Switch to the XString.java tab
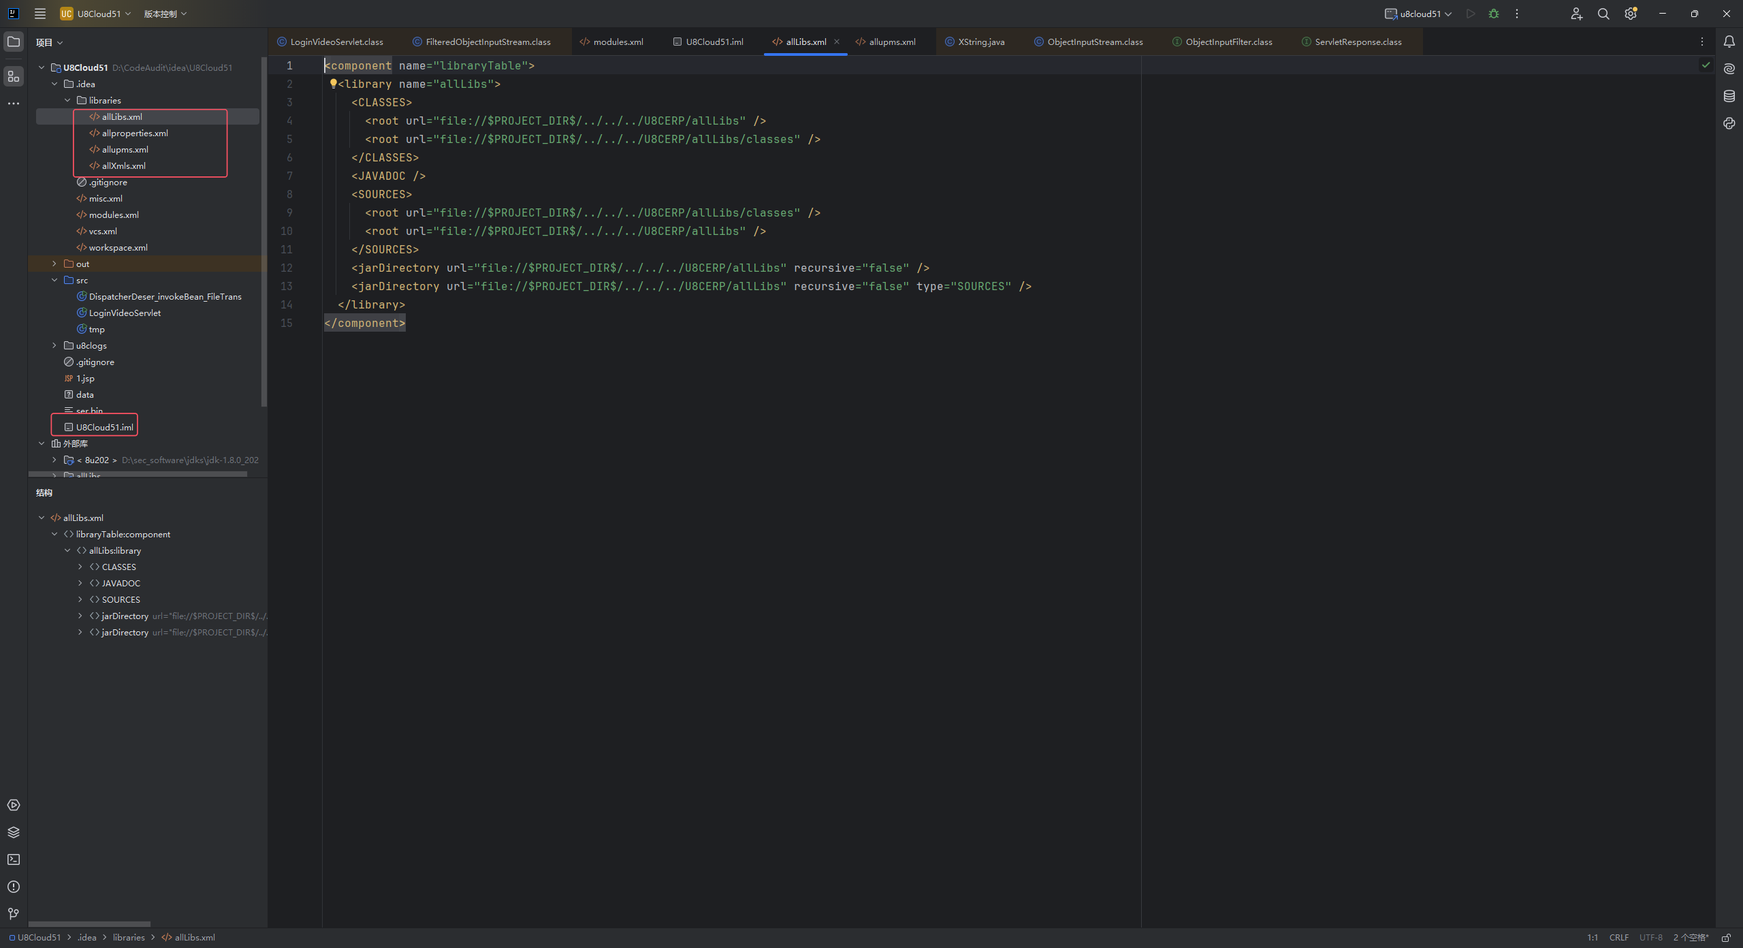This screenshot has width=1743, height=948. pos(980,42)
